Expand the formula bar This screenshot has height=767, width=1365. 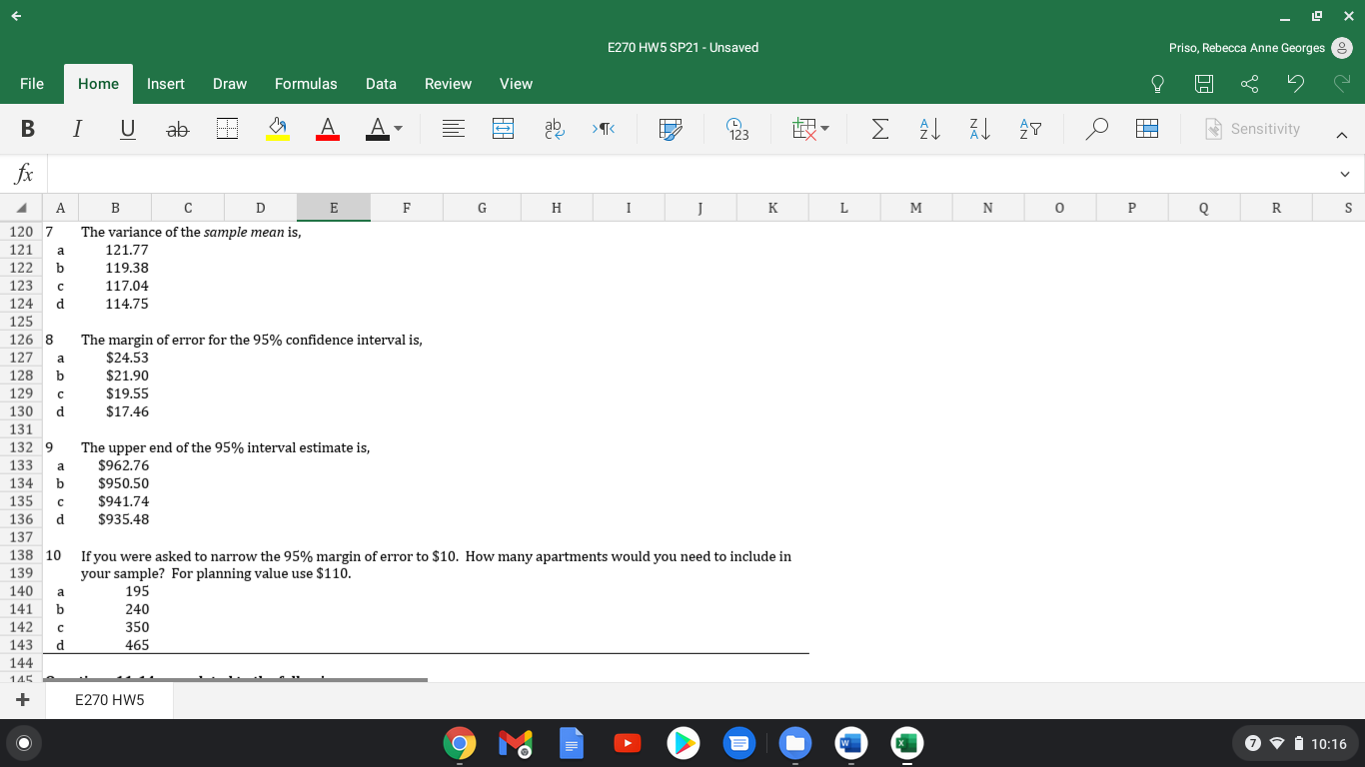click(1344, 175)
